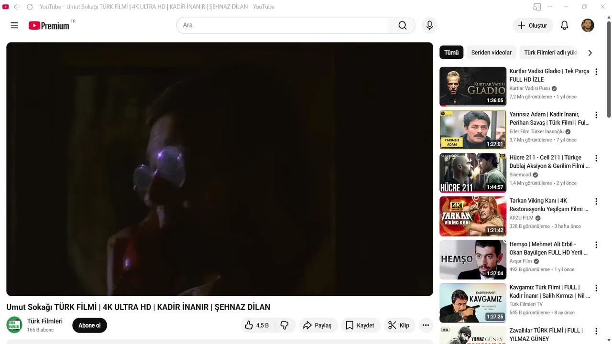Open Kavgamız video thumbnail

coord(473,302)
